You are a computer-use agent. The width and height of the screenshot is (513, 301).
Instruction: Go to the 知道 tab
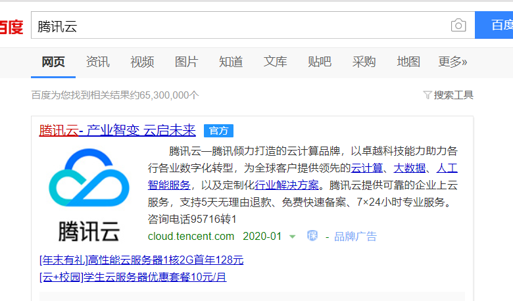click(231, 62)
